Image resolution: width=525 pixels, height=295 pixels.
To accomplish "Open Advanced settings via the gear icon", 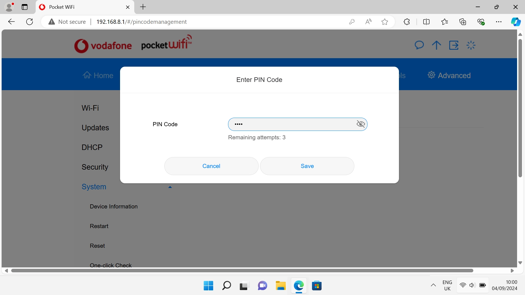I will [x=431, y=75].
